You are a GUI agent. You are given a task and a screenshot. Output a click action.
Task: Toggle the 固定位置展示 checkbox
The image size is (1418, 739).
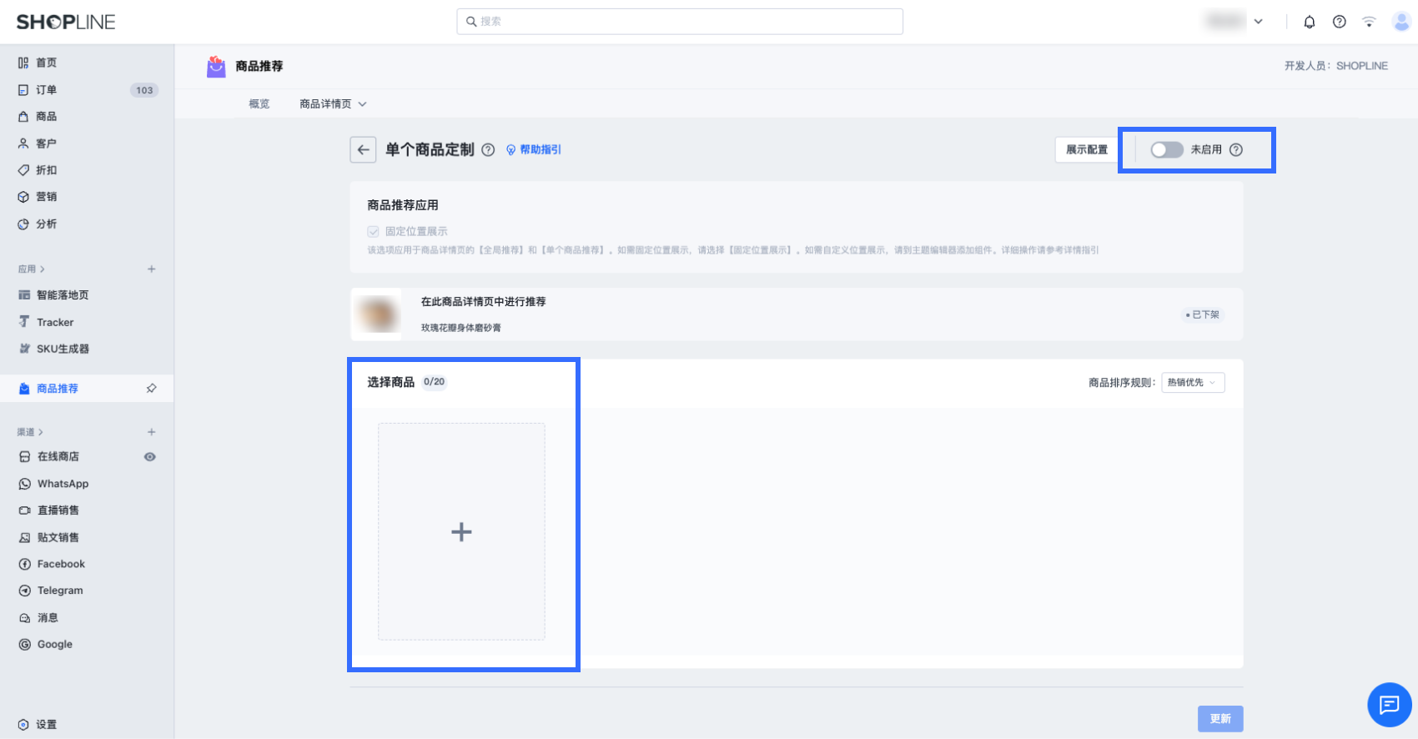pos(373,232)
